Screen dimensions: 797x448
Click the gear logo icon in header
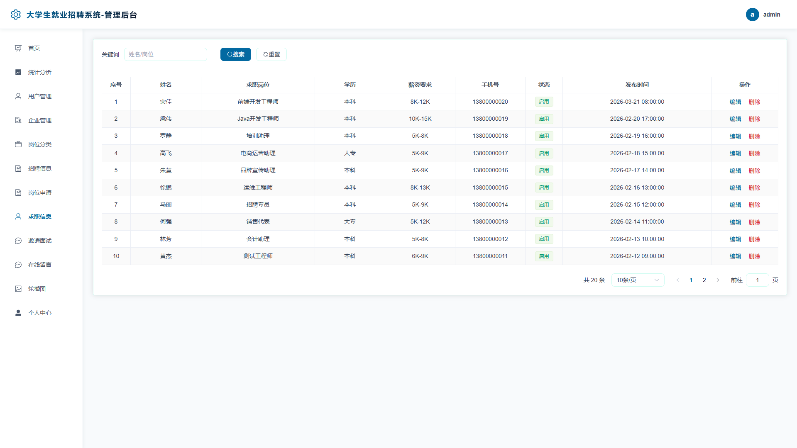(x=16, y=15)
